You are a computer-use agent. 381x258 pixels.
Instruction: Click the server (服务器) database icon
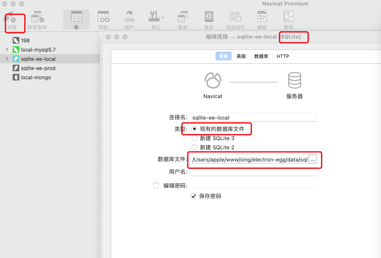pyautogui.click(x=295, y=81)
